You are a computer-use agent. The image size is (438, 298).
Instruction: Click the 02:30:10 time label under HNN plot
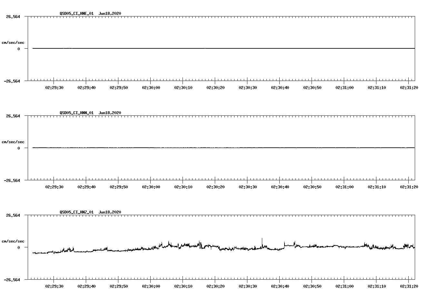(183, 187)
